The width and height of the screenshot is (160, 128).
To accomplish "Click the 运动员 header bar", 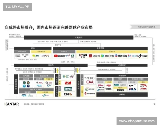I will [51, 65].
